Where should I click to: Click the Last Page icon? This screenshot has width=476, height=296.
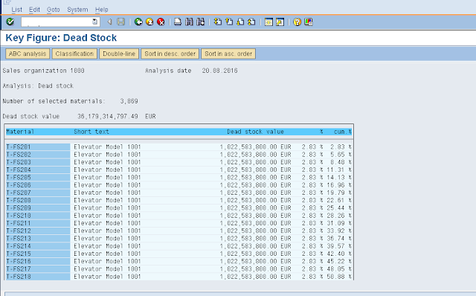coord(251,22)
